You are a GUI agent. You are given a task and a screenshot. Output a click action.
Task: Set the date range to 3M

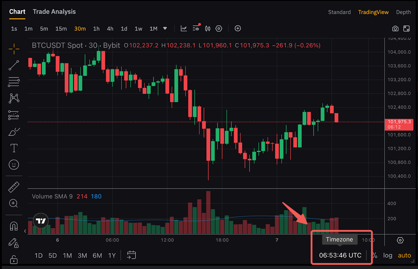[x=82, y=255]
